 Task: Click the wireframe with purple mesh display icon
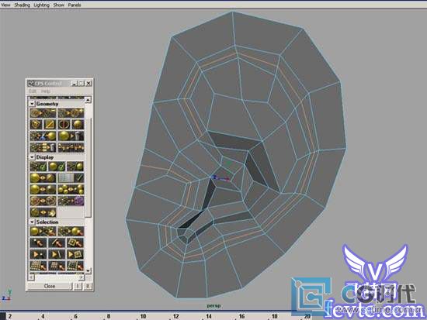click(71, 201)
